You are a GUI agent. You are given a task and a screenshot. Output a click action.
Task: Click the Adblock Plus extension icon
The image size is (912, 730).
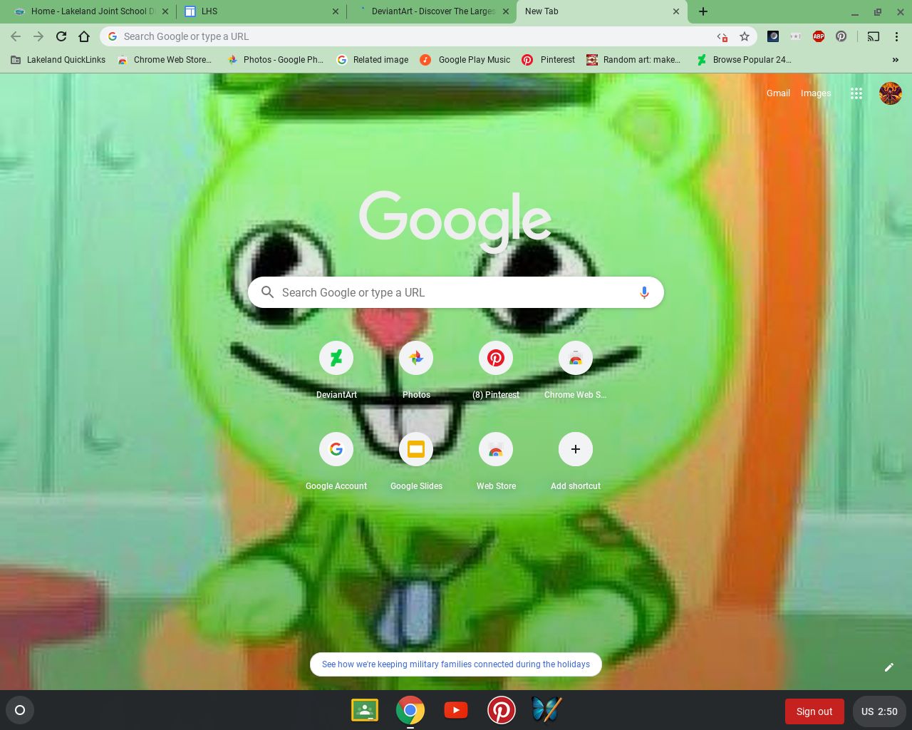click(818, 36)
